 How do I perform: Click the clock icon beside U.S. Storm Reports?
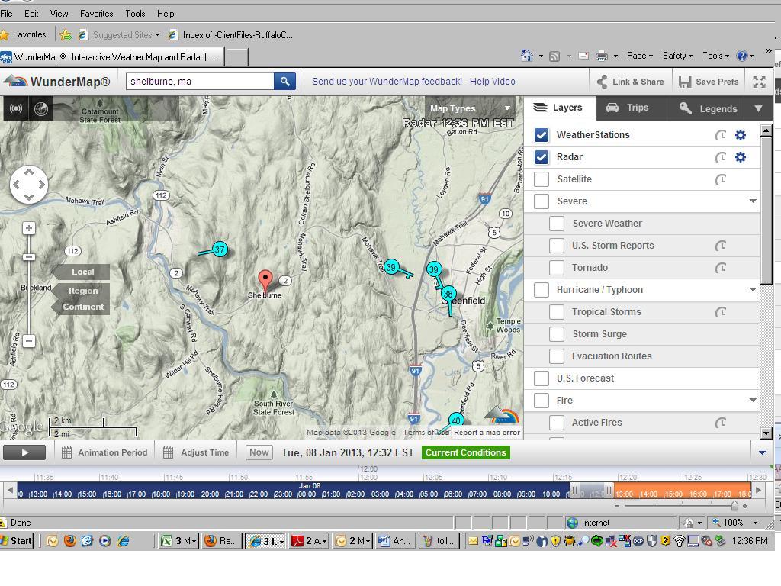point(720,246)
